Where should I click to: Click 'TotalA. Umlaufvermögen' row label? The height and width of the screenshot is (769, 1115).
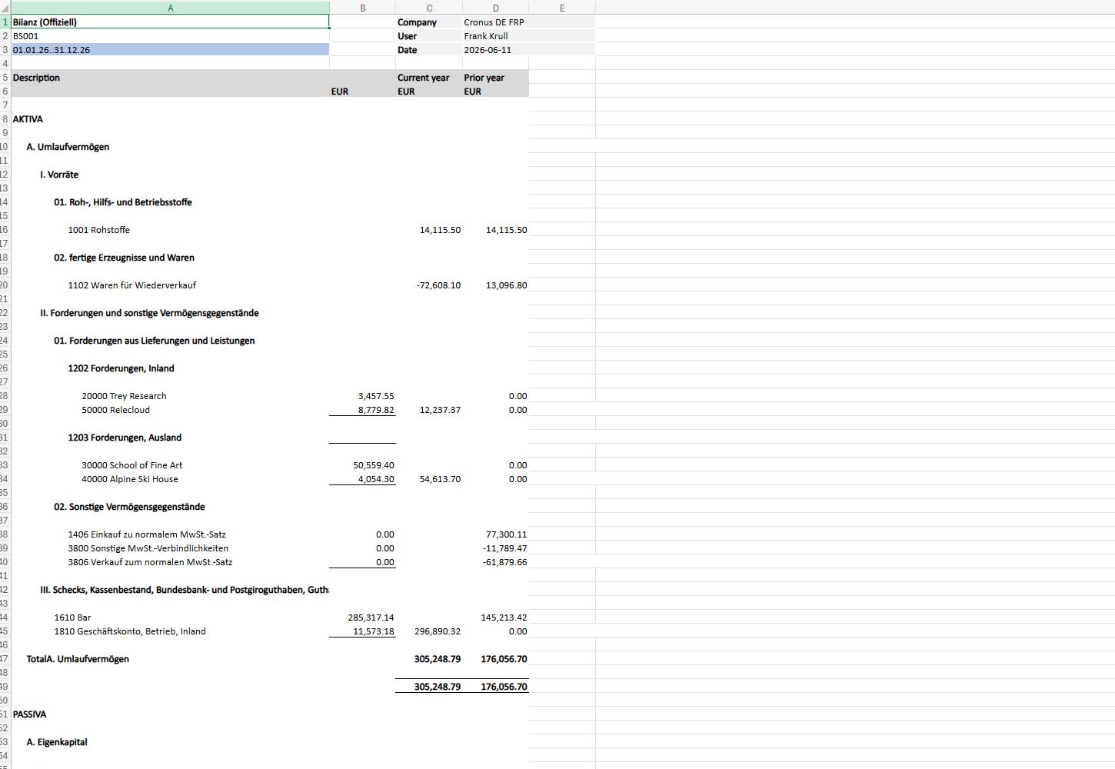(78, 659)
